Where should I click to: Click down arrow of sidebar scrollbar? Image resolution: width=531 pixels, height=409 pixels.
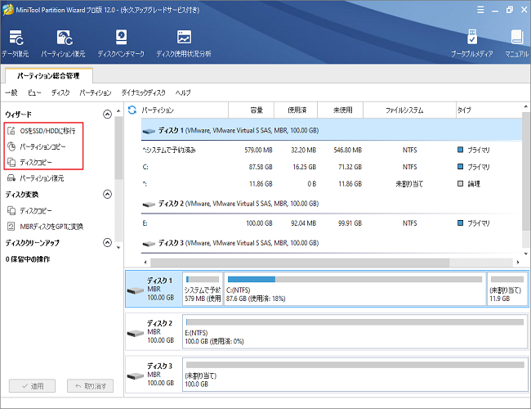pyautogui.click(x=118, y=248)
